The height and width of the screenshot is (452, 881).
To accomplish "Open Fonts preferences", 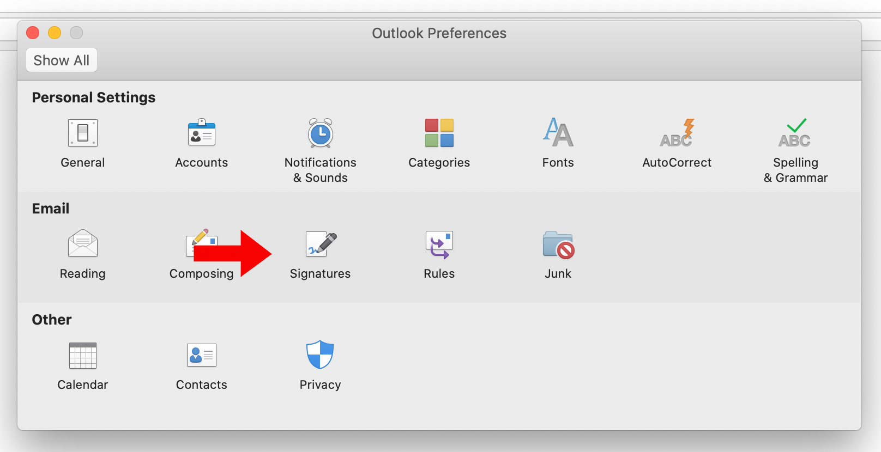I will pos(558,133).
